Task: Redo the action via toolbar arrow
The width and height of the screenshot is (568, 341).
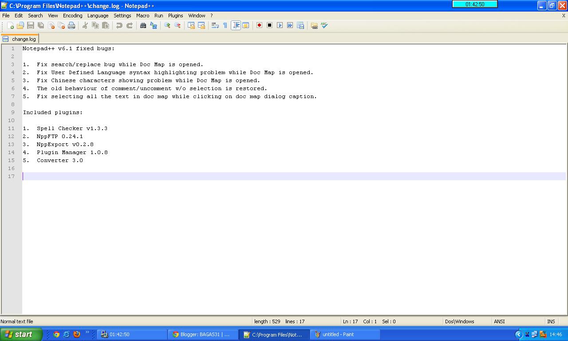Action: [130, 25]
